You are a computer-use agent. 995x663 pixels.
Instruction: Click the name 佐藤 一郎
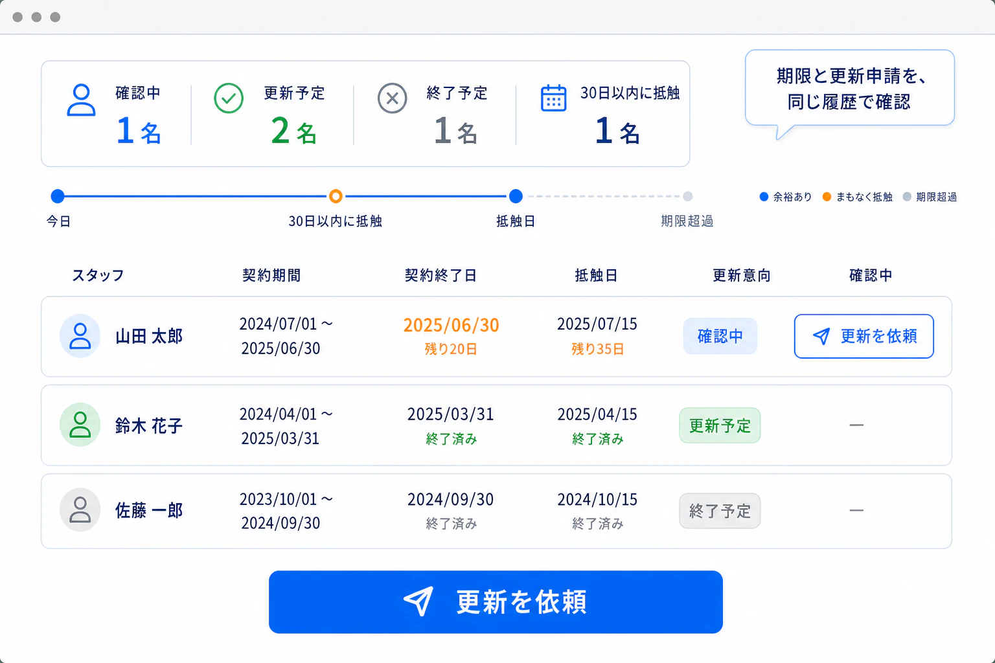point(149,510)
